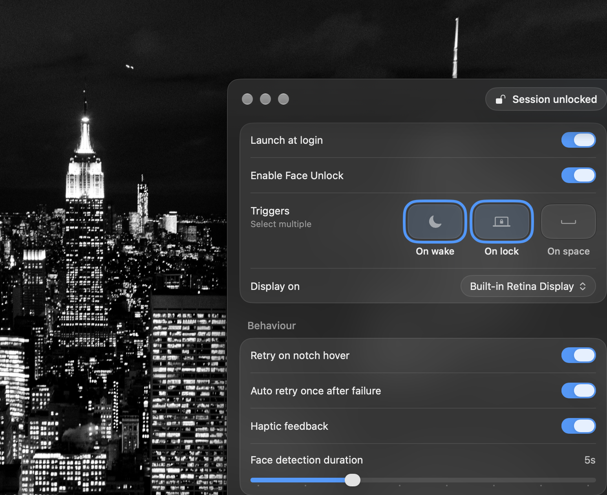The width and height of the screenshot is (607, 495).
Task: Click the unlocked padlock icon
Action: click(501, 99)
